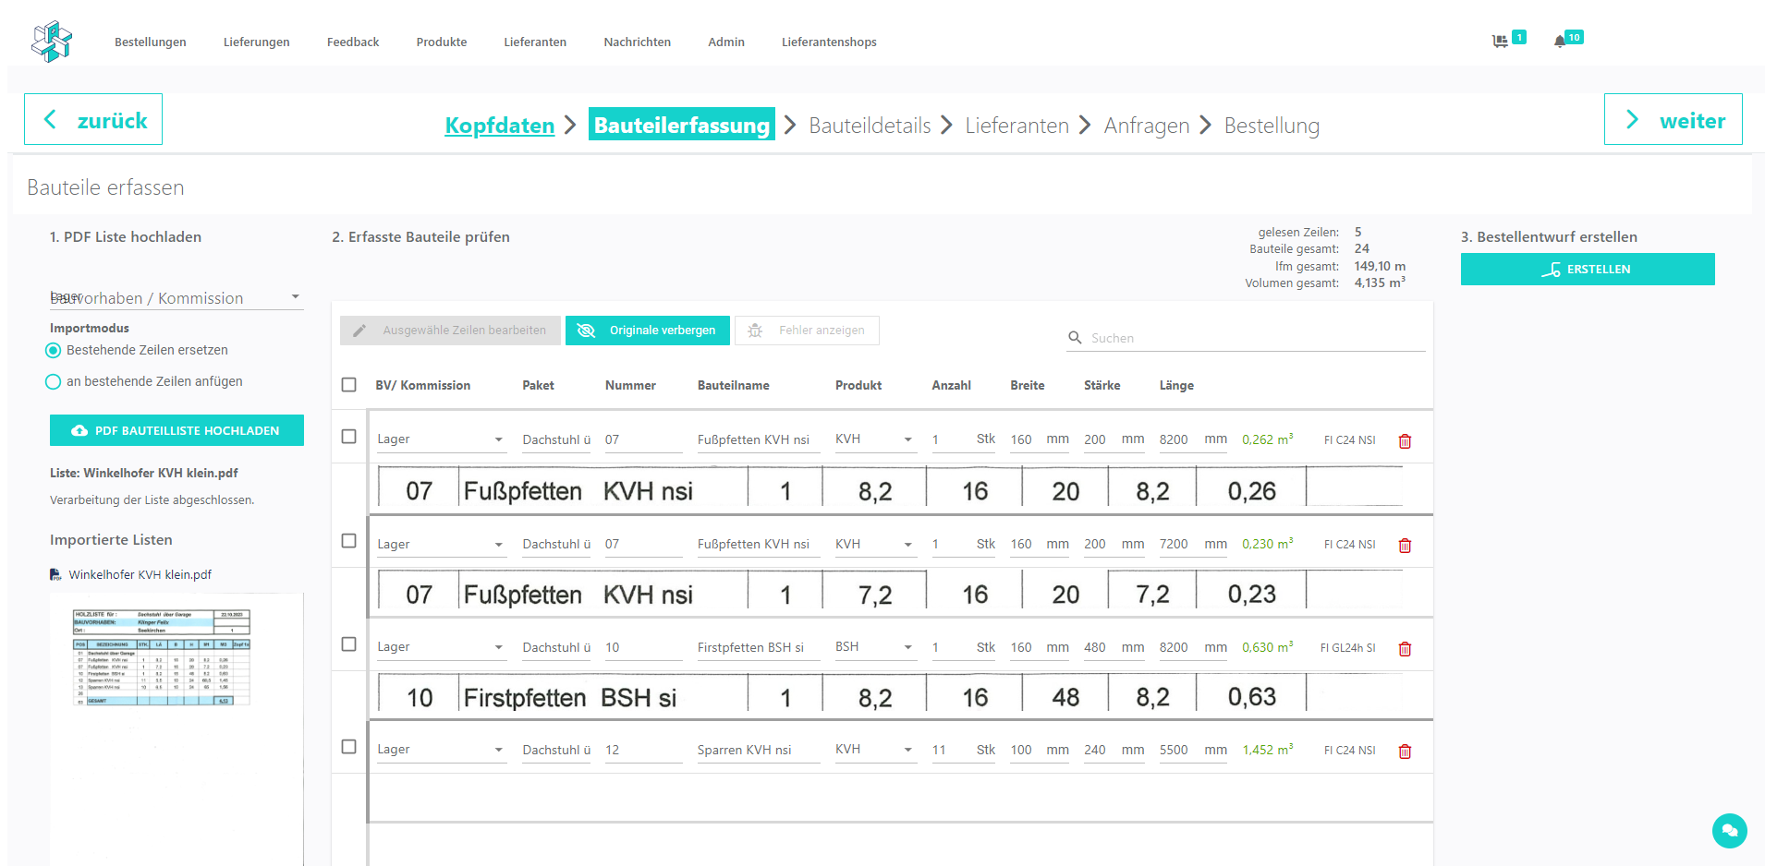Go to the Bestellung step
Screen dimensions: 1765x866
(x=1272, y=126)
